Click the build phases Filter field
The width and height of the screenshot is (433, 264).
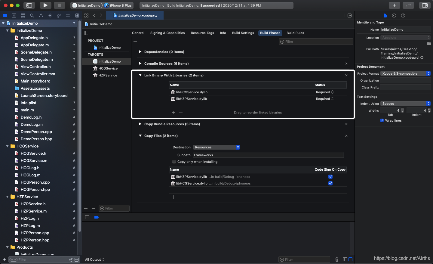316,42
